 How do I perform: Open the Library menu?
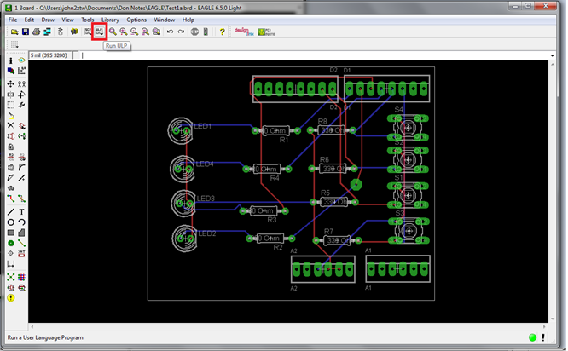click(110, 19)
